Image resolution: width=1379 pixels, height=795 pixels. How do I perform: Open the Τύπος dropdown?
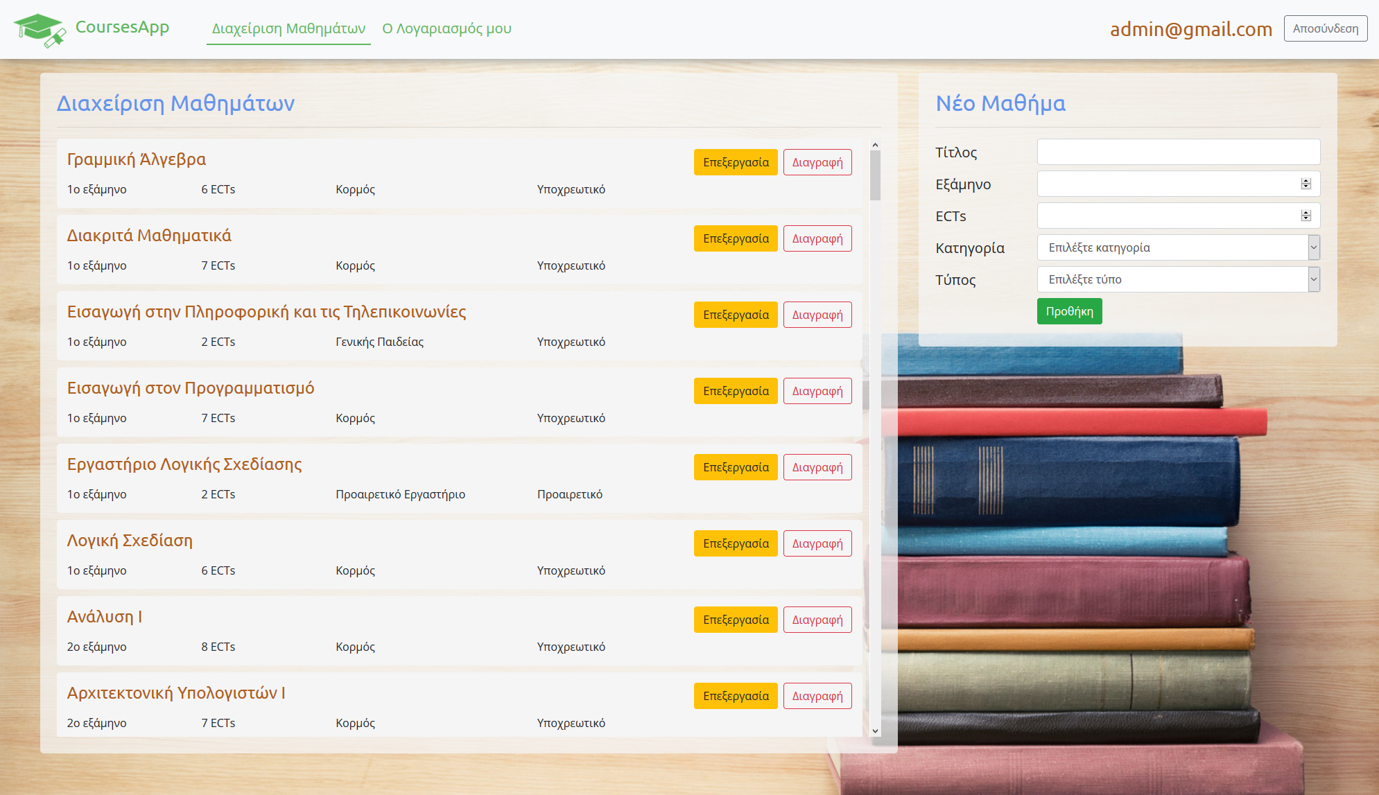click(1178, 279)
